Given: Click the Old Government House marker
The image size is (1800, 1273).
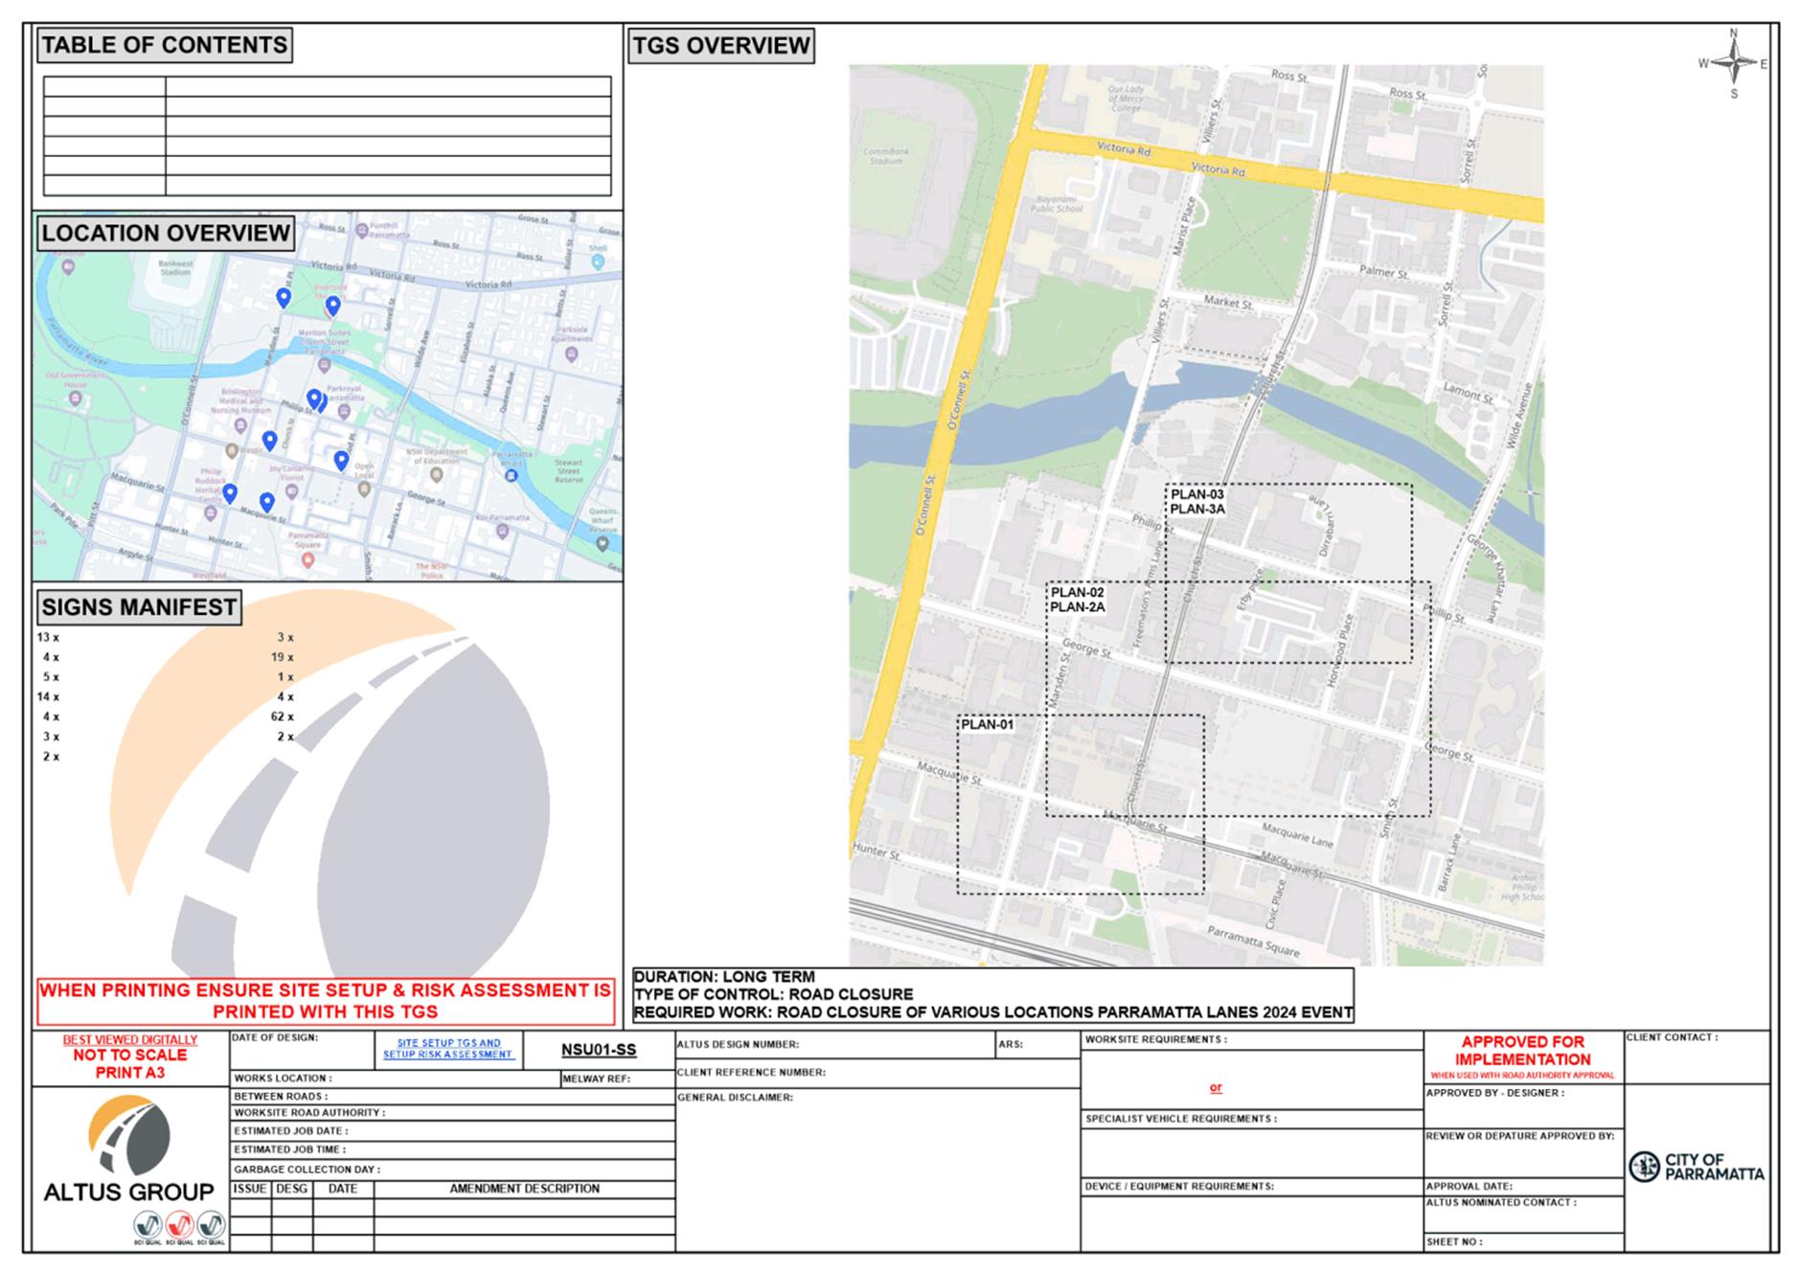Looking at the screenshot, I should click(x=75, y=398).
